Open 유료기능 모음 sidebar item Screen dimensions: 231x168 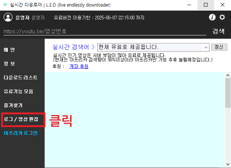(18, 91)
